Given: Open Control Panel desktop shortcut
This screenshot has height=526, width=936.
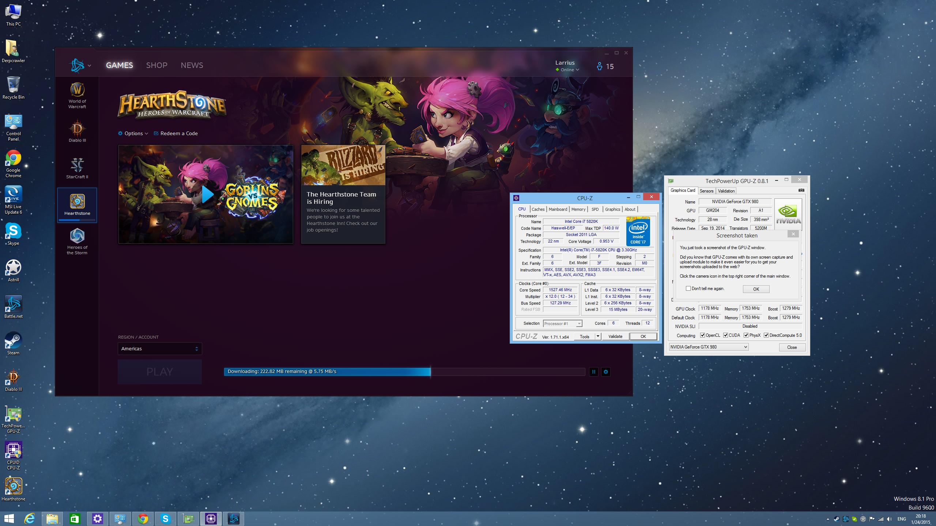Looking at the screenshot, I should (x=14, y=127).
